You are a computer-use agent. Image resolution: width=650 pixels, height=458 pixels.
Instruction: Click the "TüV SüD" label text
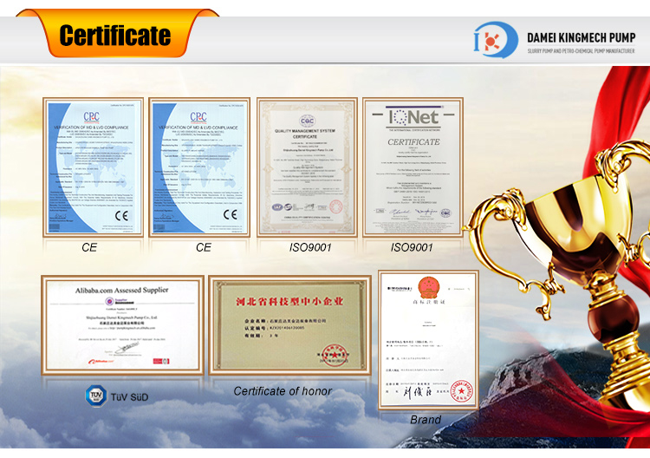coord(129,397)
